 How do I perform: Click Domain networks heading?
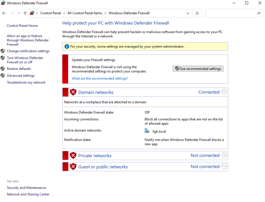(96, 92)
